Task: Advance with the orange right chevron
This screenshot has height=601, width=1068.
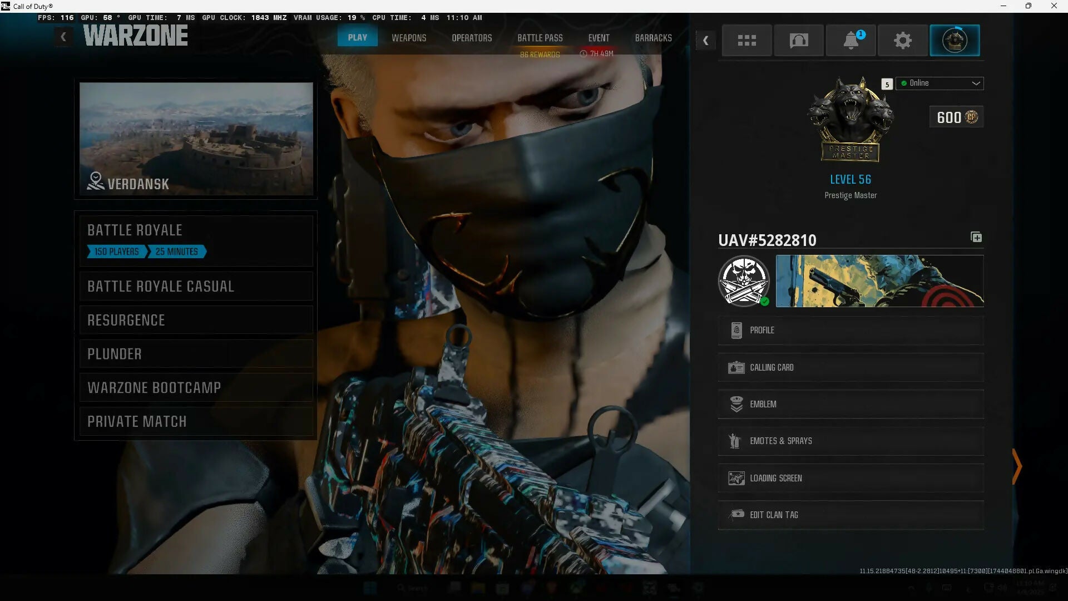Action: point(1017,466)
